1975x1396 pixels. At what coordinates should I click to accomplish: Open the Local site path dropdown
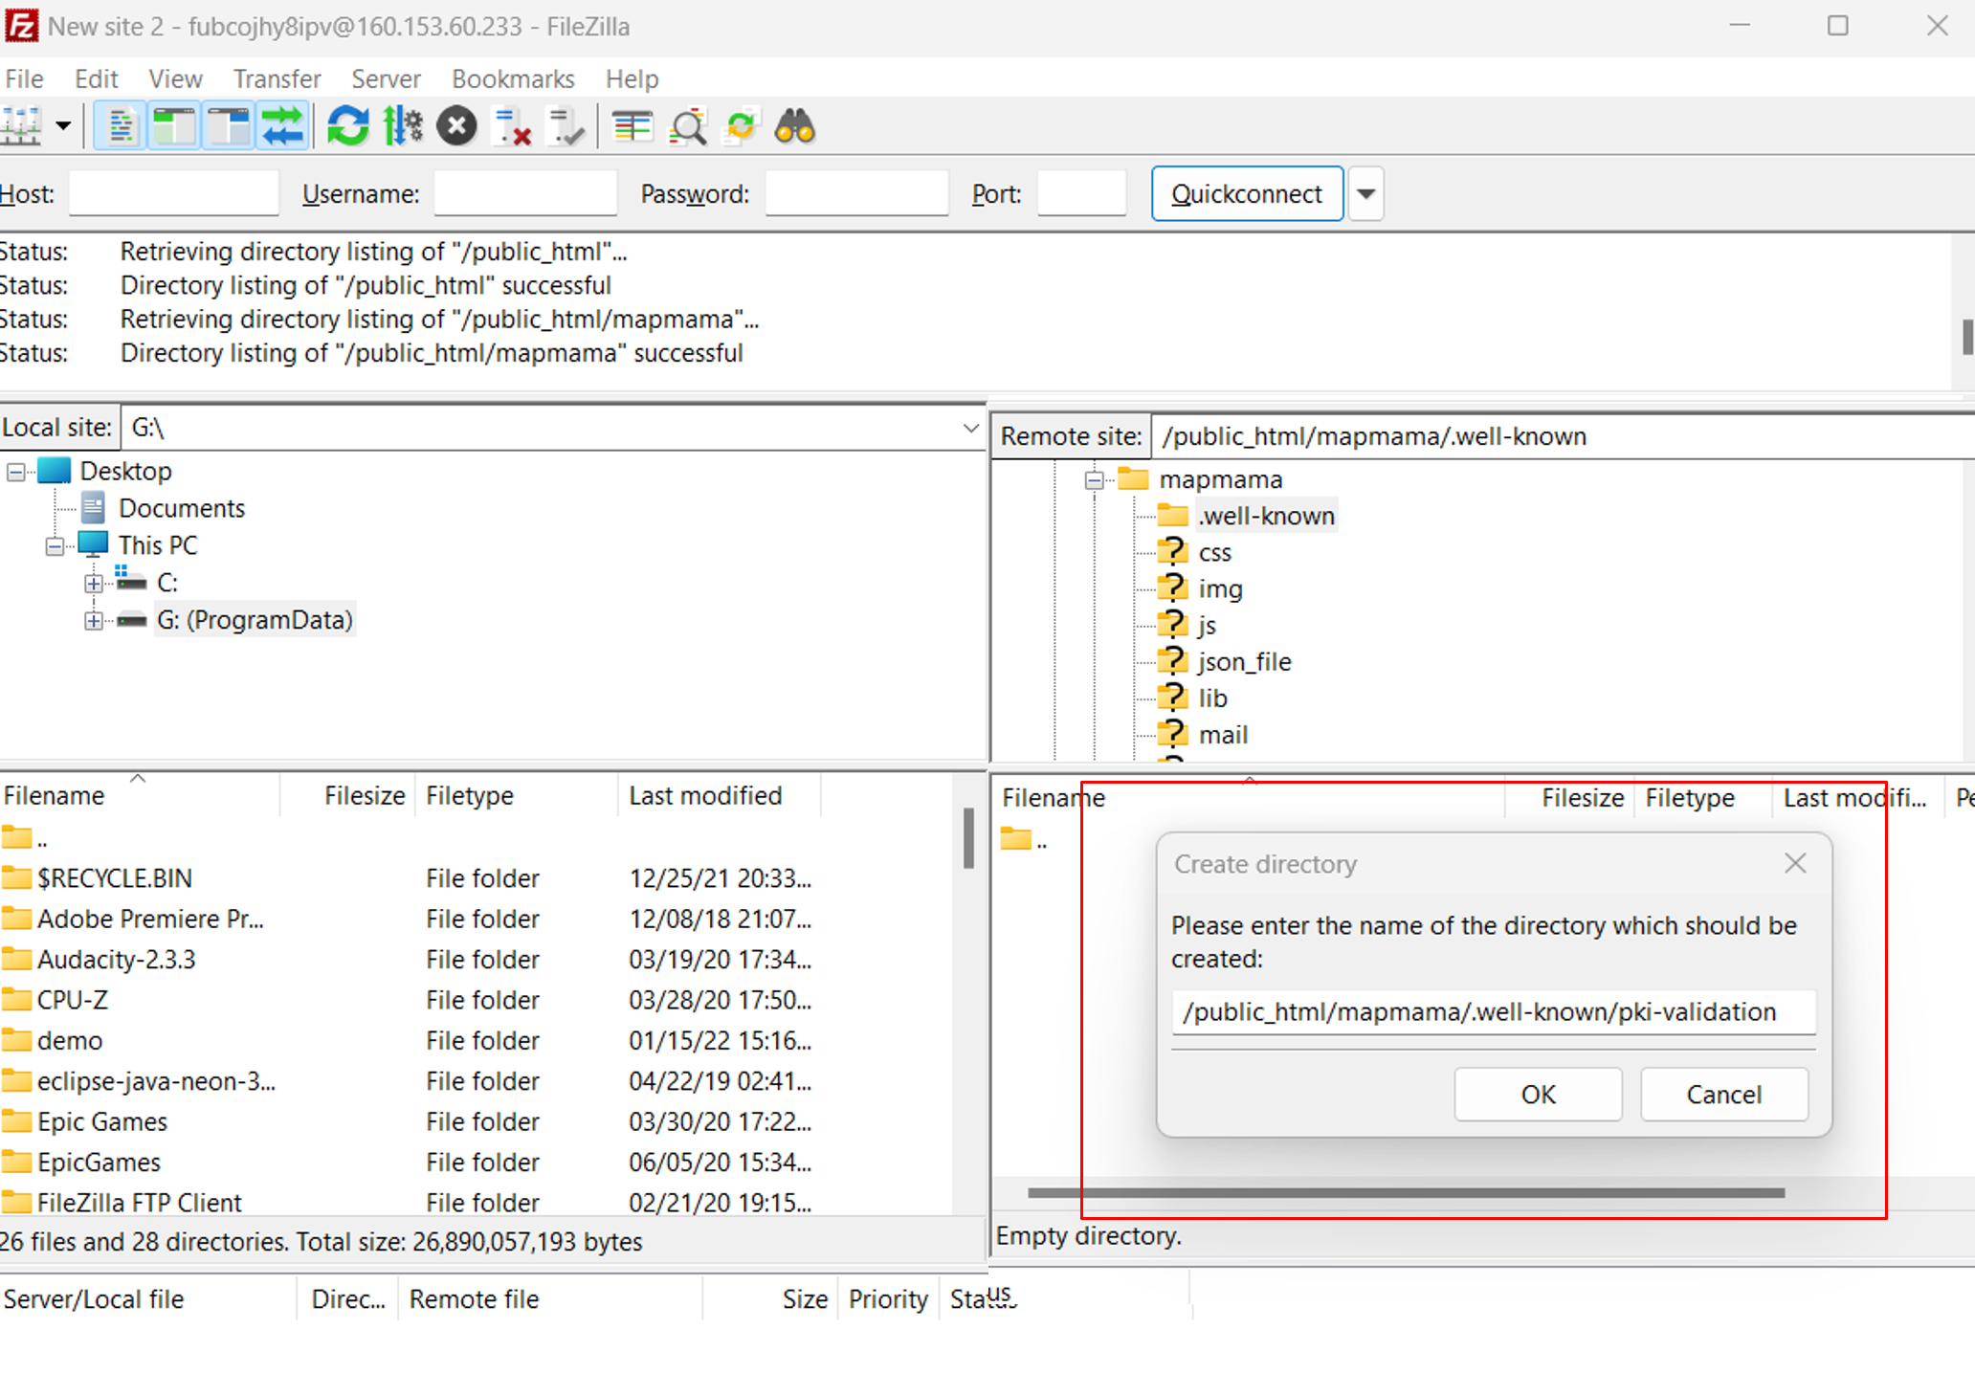tap(970, 428)
